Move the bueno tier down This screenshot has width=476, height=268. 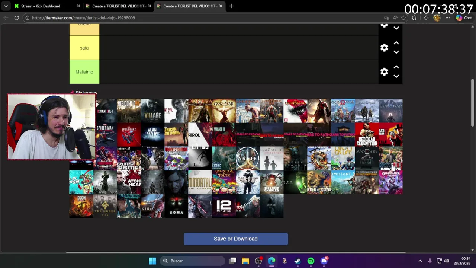coord(396,28)
